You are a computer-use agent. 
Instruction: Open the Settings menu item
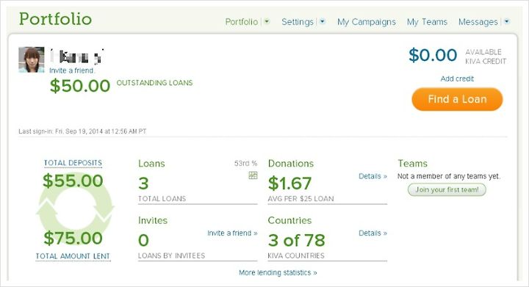(x=298, y=22)
